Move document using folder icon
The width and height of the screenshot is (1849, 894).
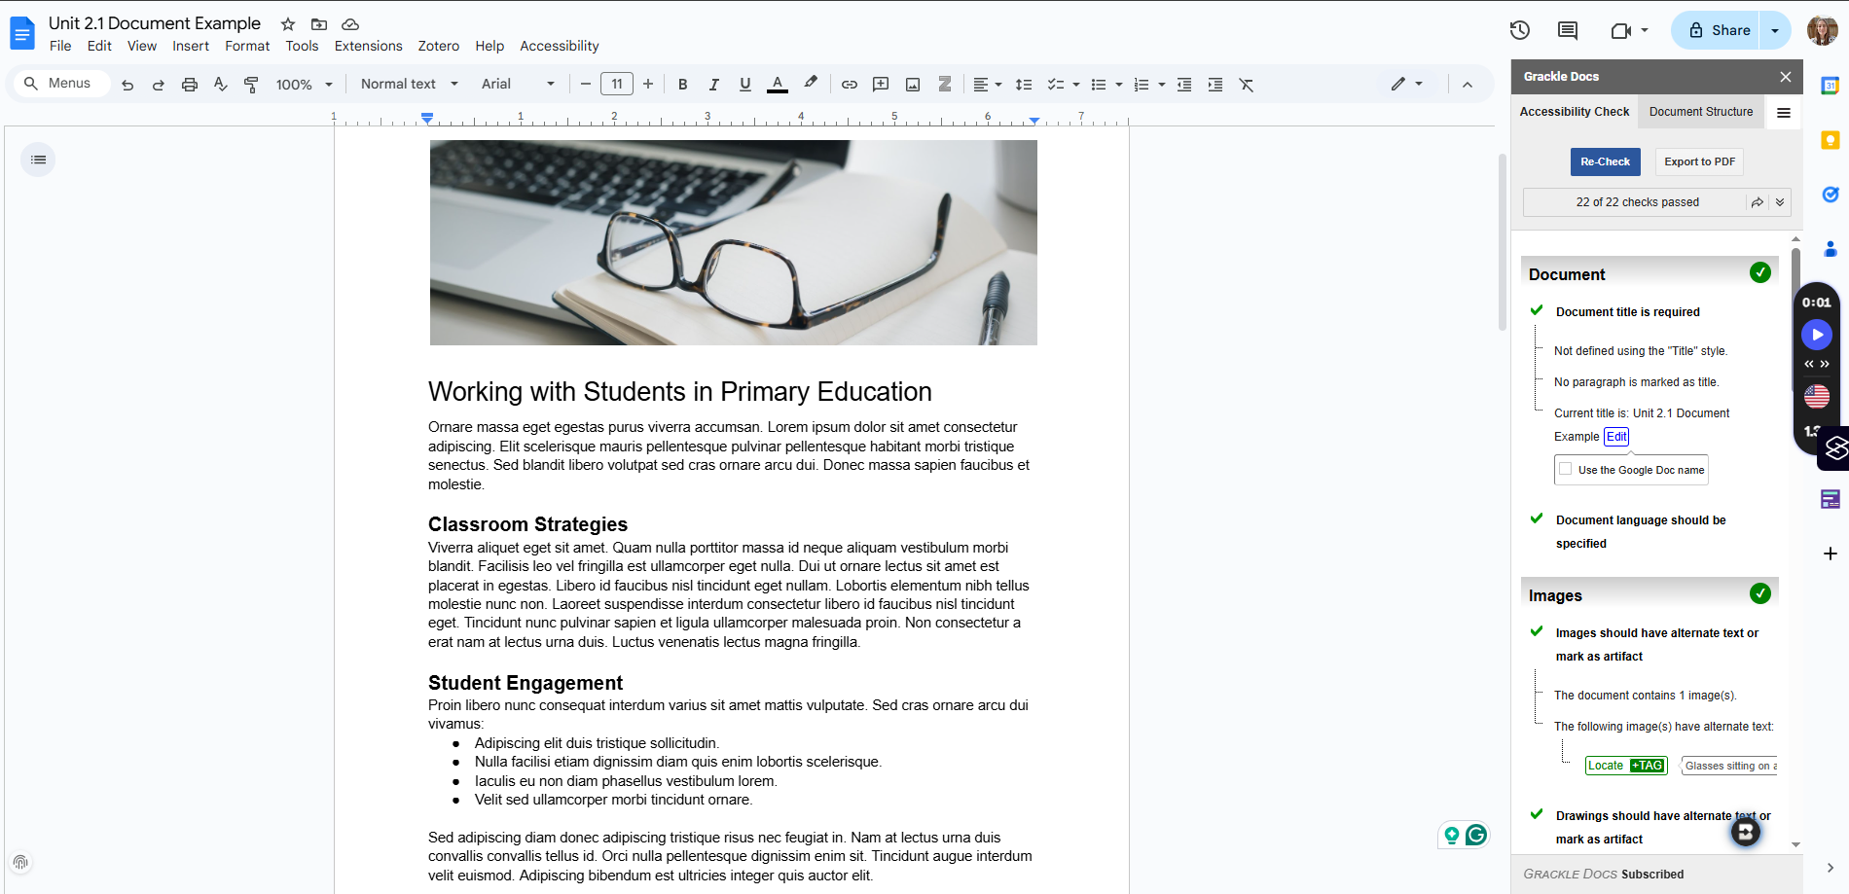coord(319,24)
